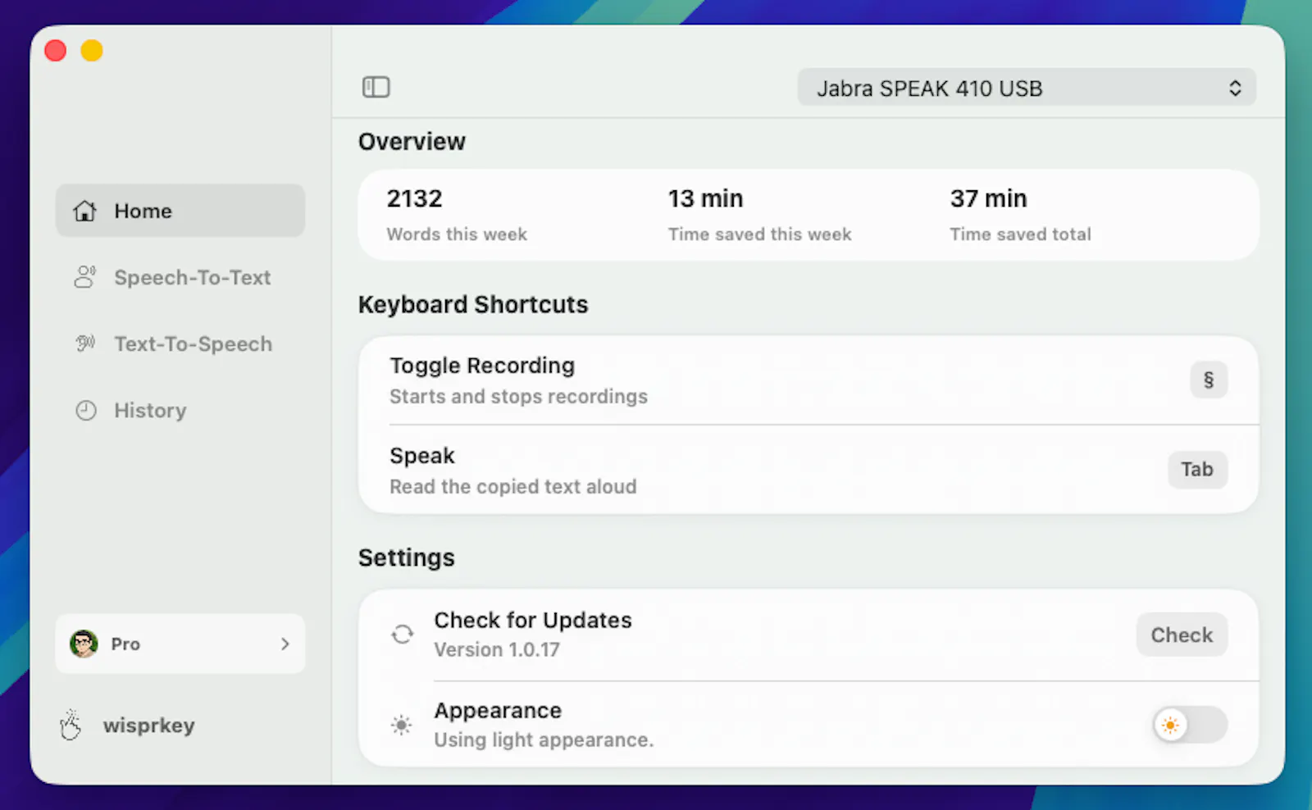Click the Time saved this week label
The image size is (1312, 810).
759,234
